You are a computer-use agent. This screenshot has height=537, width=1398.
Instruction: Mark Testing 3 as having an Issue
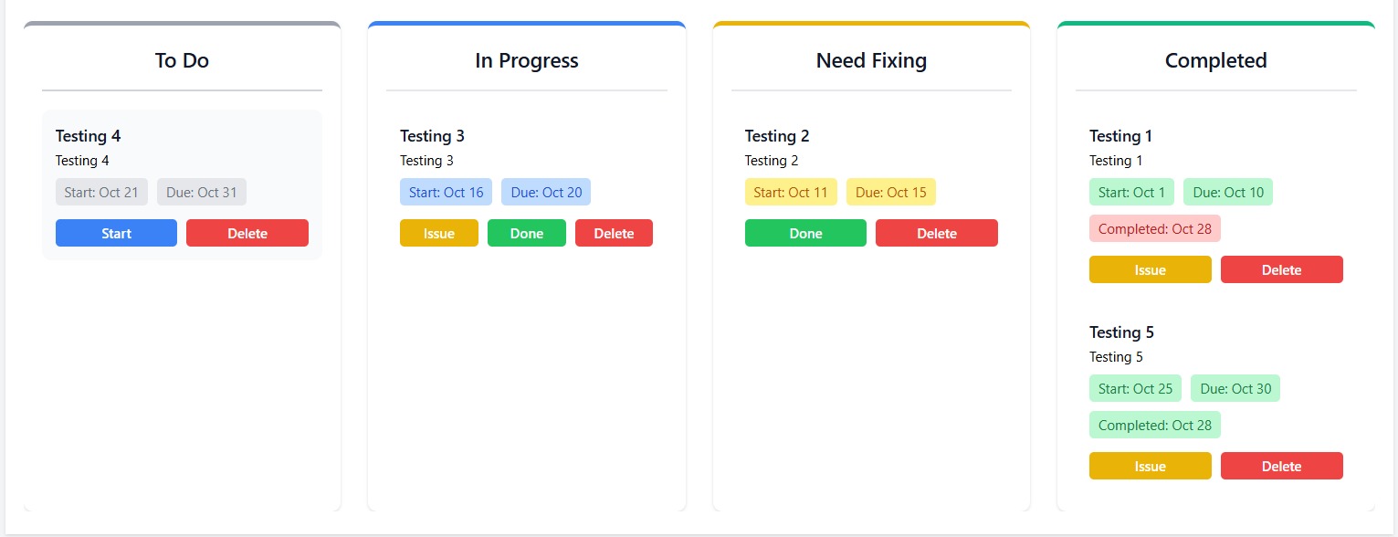(x=438, y=233)
